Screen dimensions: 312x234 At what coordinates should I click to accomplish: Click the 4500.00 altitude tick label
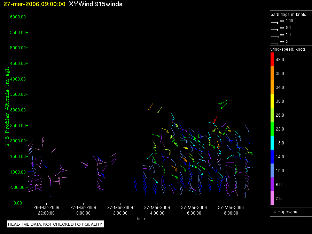point(18,63)
